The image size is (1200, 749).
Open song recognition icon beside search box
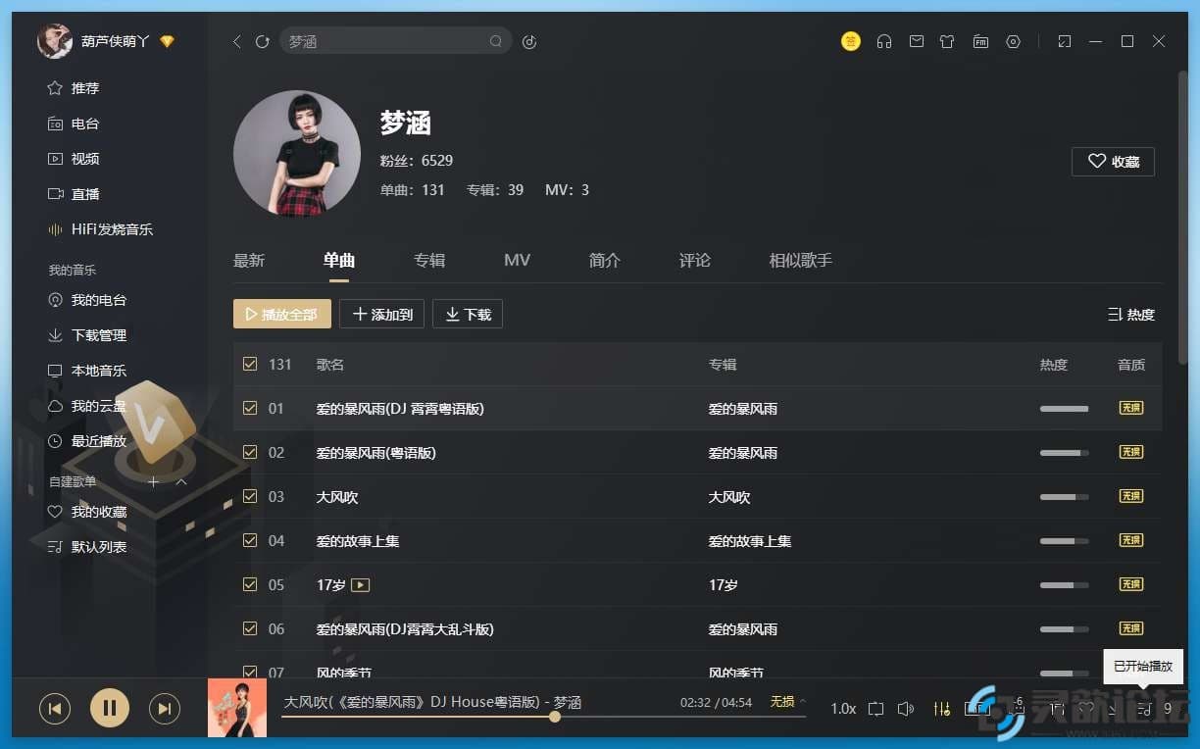pos(529,41)
